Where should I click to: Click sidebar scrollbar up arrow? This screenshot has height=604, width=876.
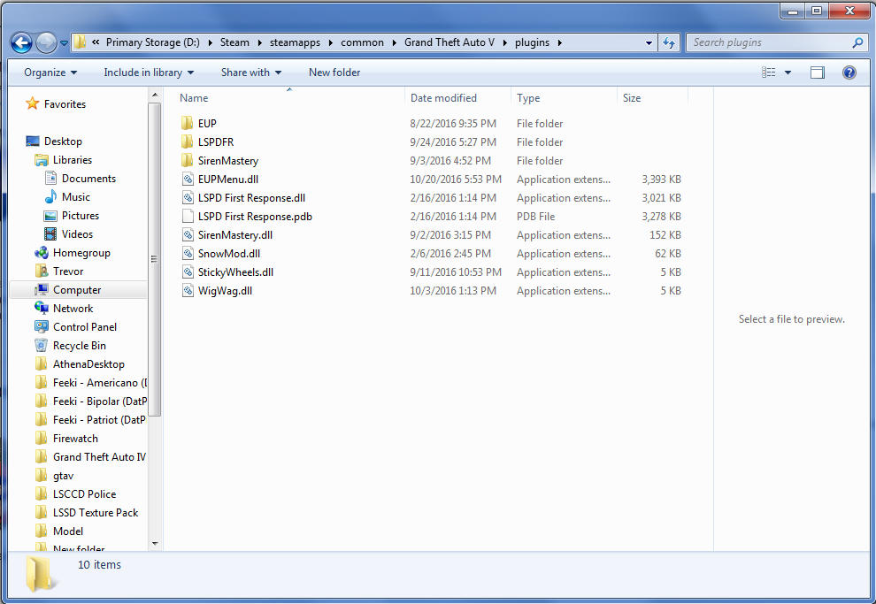[156, 96]
